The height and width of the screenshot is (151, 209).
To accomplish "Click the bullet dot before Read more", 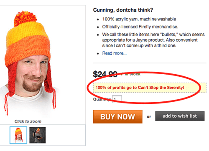I will [x=98, y=53].
